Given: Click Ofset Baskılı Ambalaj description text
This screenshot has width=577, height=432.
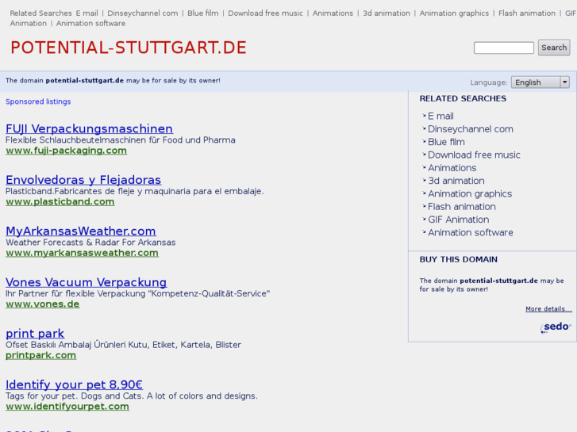Looking at the screenshot, I should pos(123,345).
